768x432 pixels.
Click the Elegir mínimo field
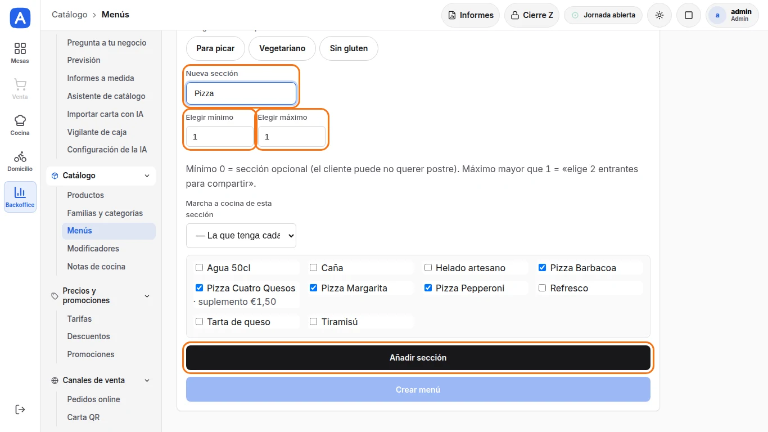220,137
